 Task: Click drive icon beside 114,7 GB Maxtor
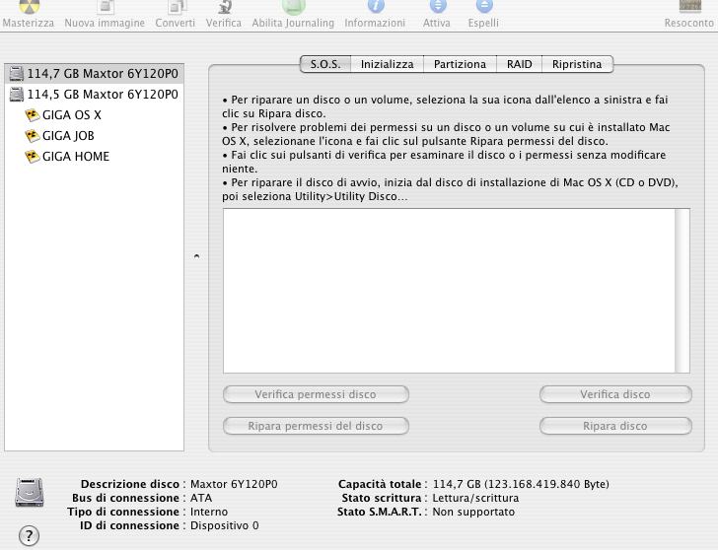click(17, 74)
